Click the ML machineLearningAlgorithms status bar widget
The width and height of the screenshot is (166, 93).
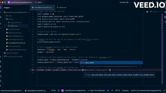coord(73,91)
